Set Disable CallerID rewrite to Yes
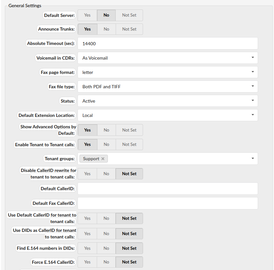 [87, 174]
